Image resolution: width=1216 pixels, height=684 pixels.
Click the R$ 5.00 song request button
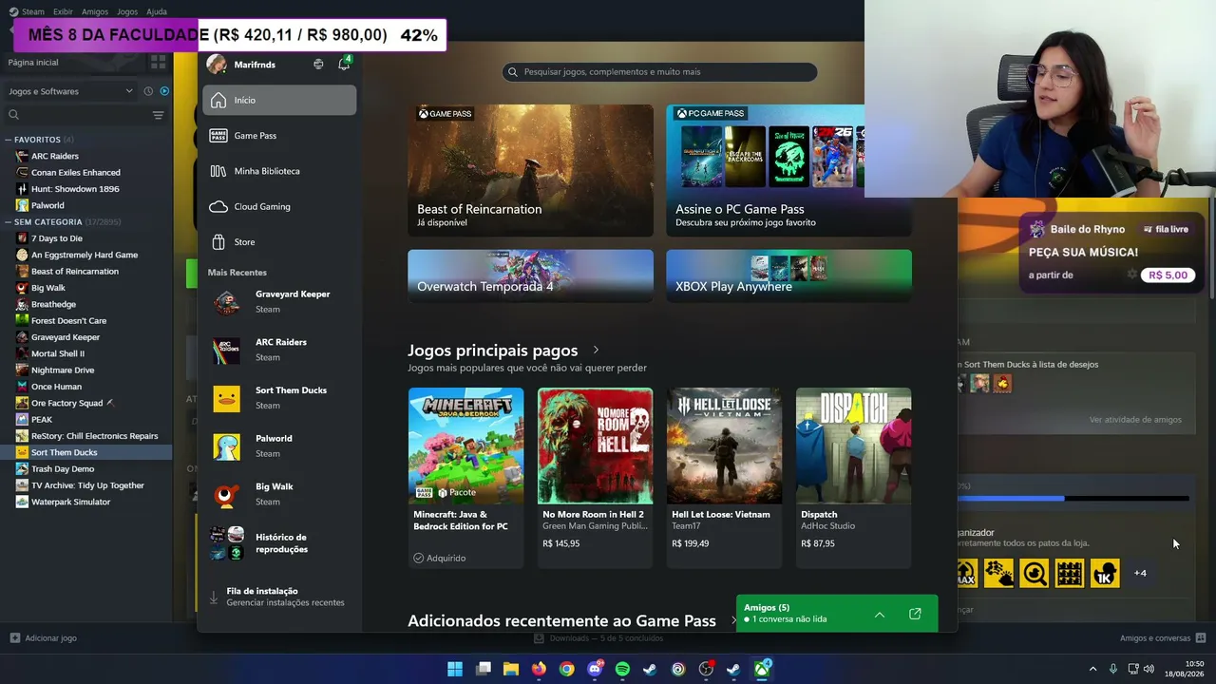coord(1168,275)
